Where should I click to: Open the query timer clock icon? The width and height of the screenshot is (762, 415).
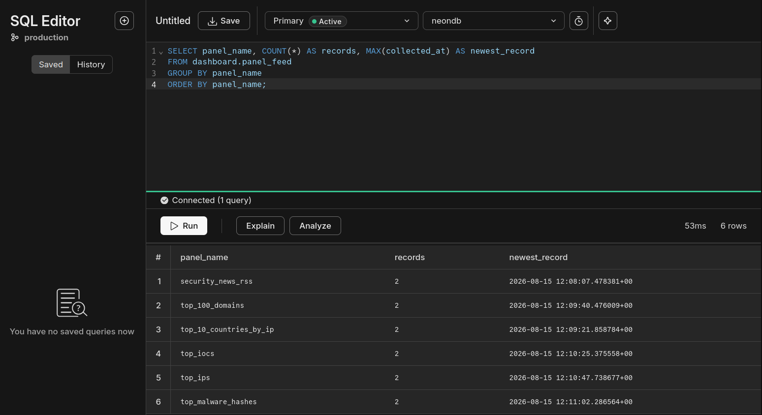coord(579,21)
